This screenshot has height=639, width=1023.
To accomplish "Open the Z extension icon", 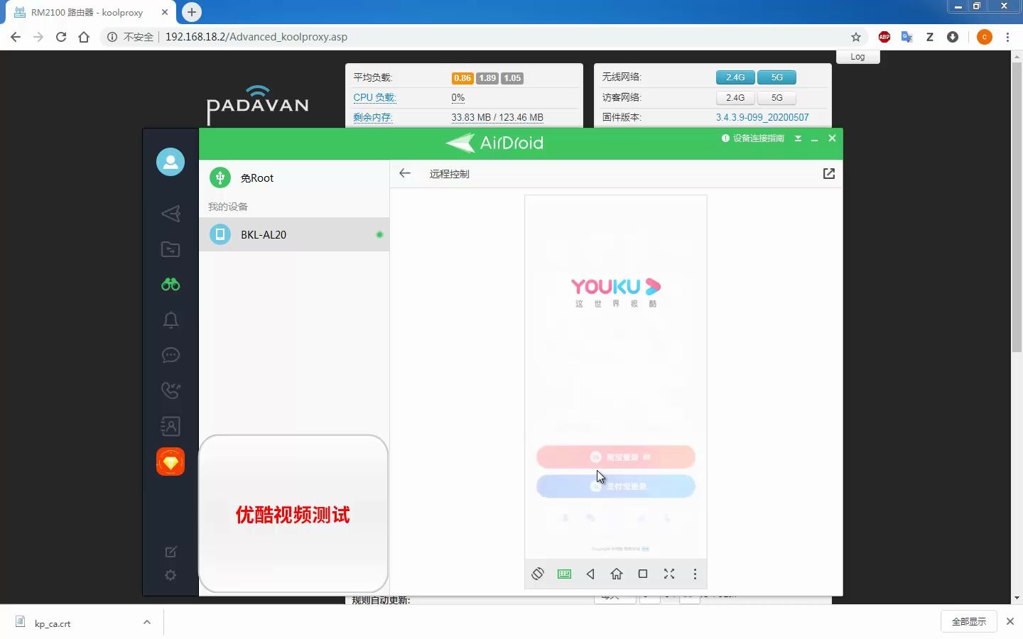I will [930, 37].
